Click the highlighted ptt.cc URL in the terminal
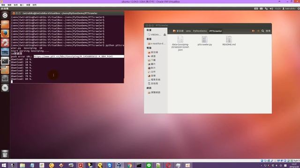300x168 pixels. point(73,56)
